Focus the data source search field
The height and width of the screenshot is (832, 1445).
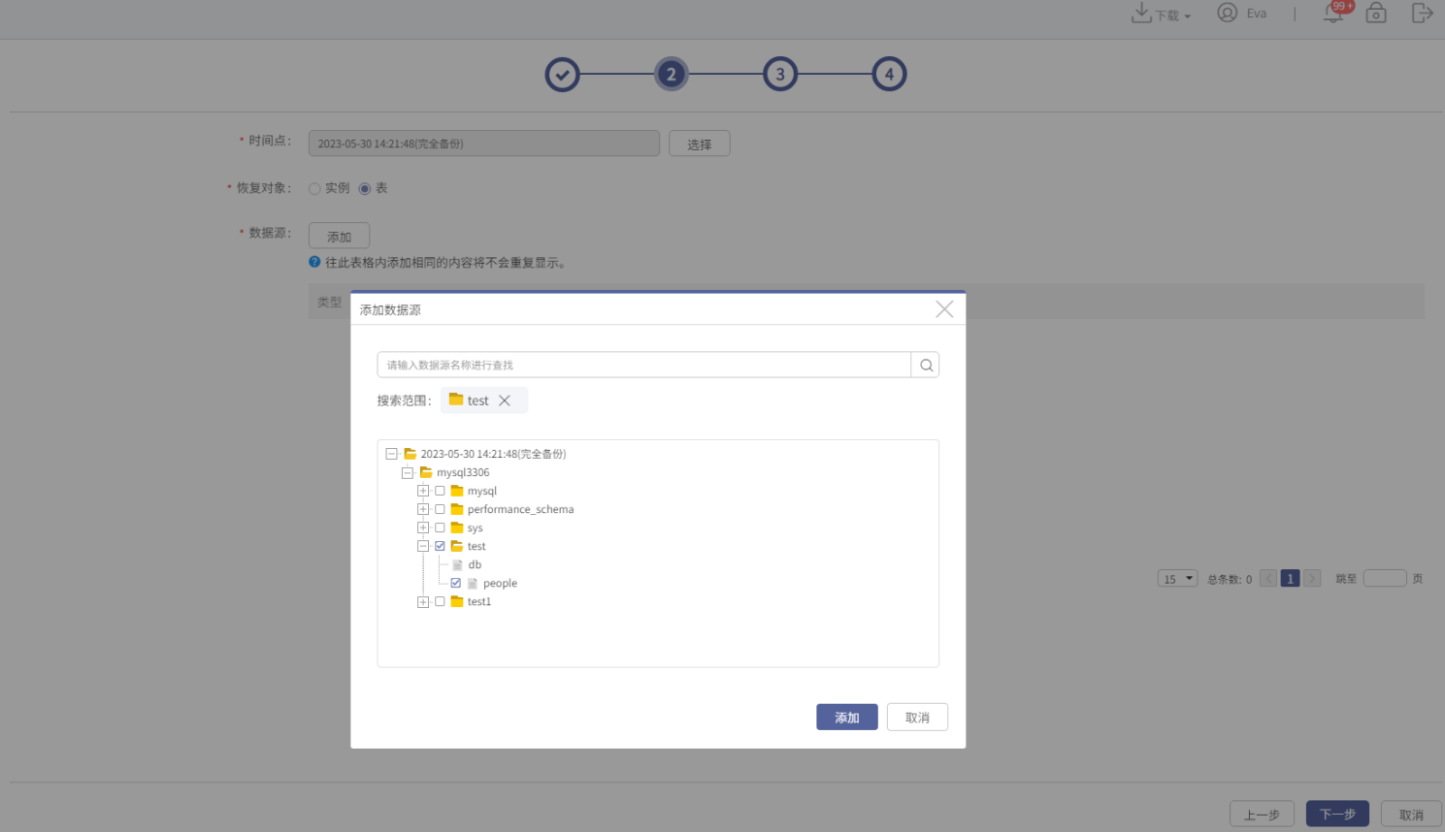(x=643, y=365)
